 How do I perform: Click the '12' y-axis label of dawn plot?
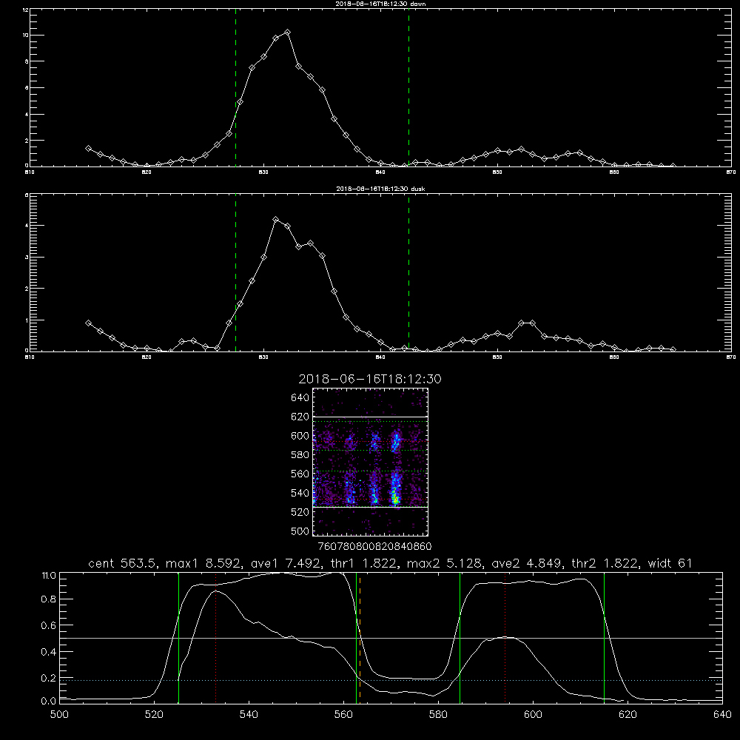(x=25, y=10)
